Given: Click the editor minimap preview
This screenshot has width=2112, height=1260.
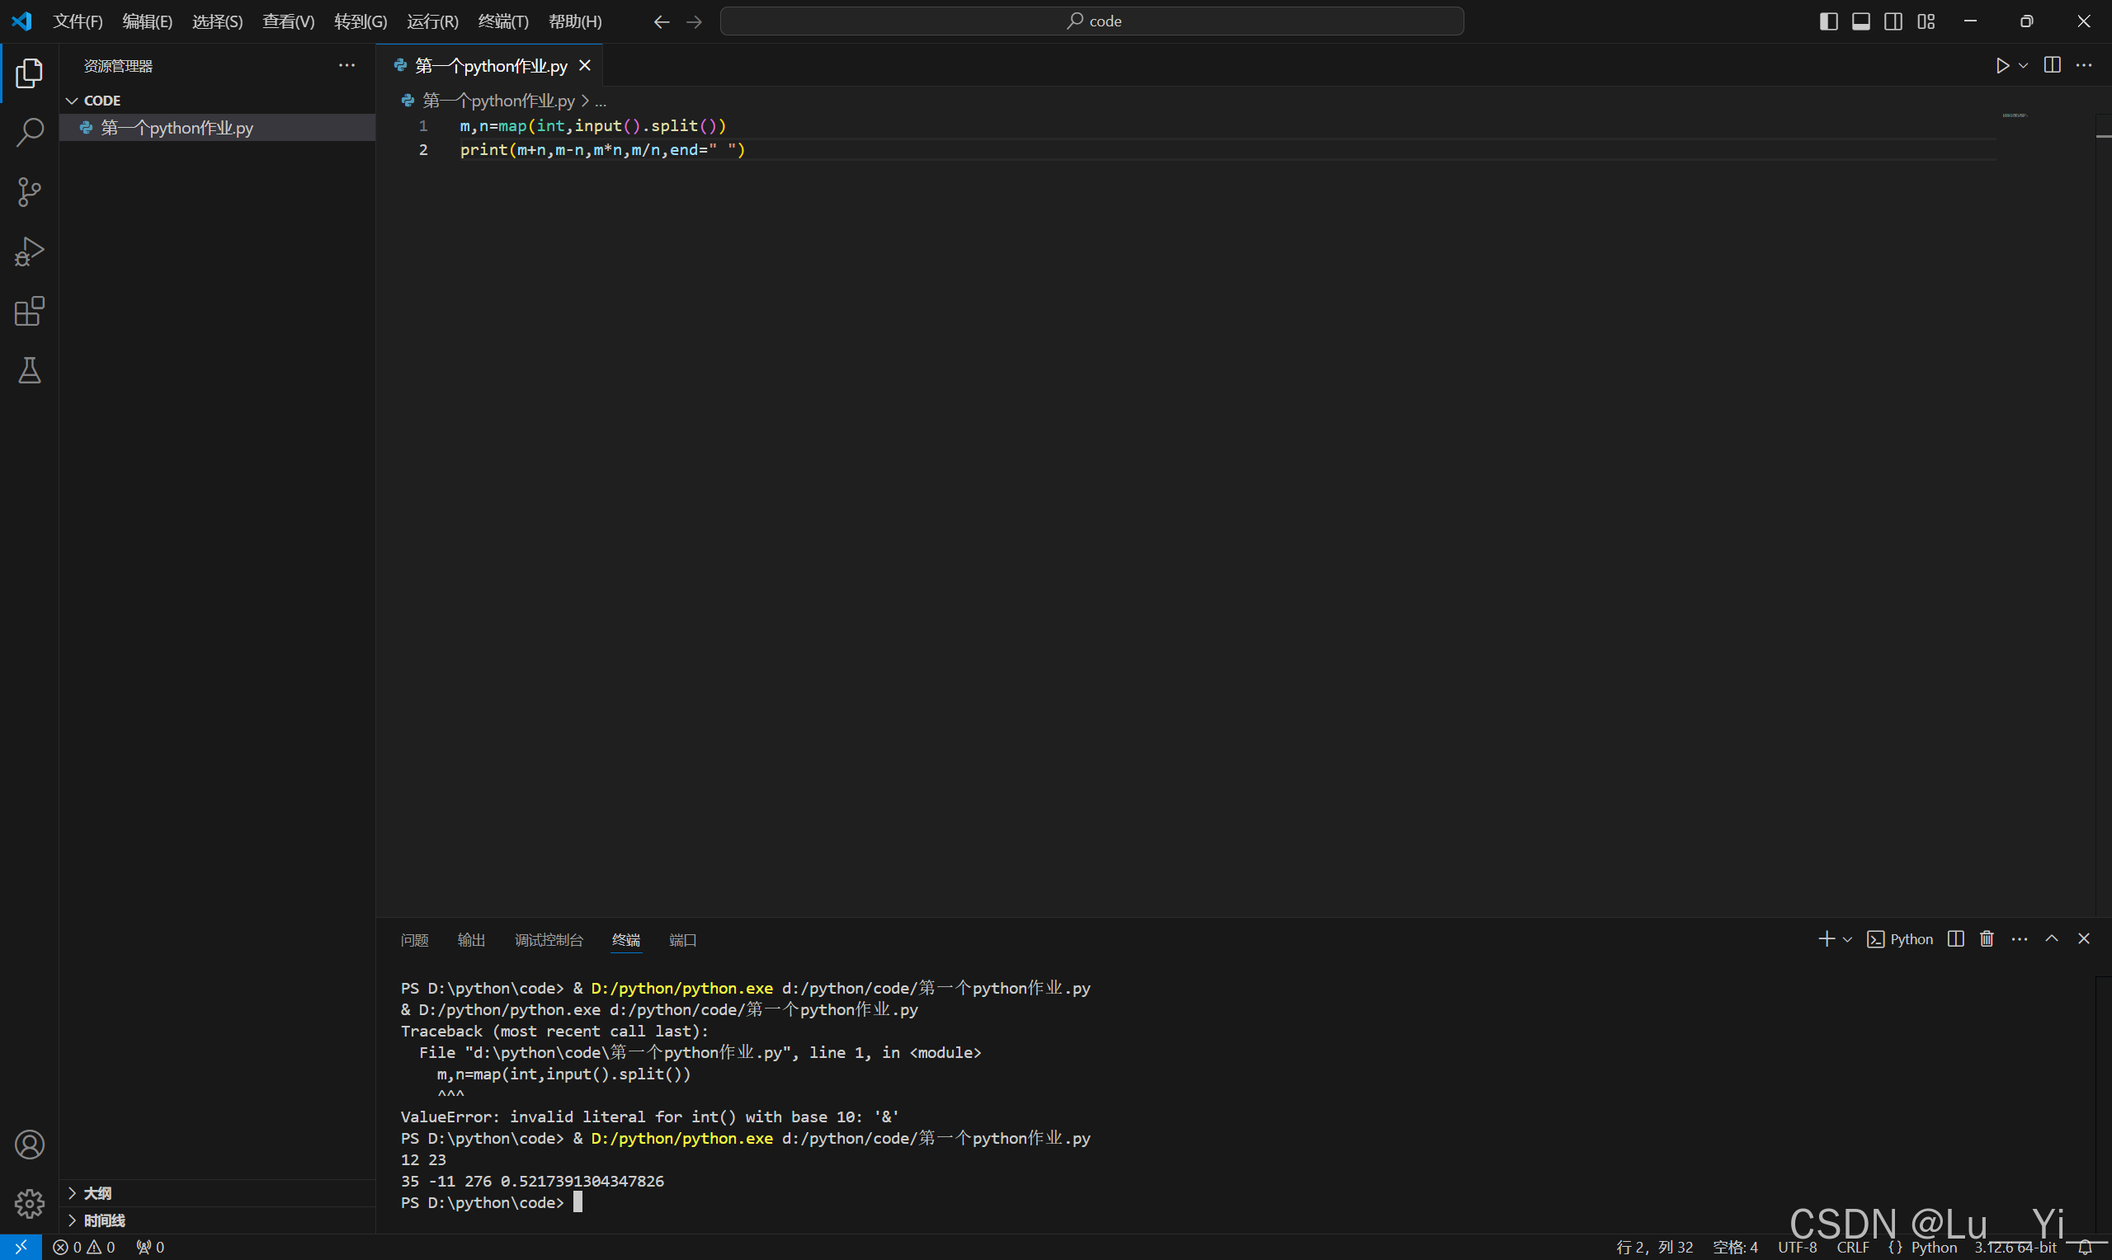Looking at the screenshot, I should click(x=2015, y=115).
